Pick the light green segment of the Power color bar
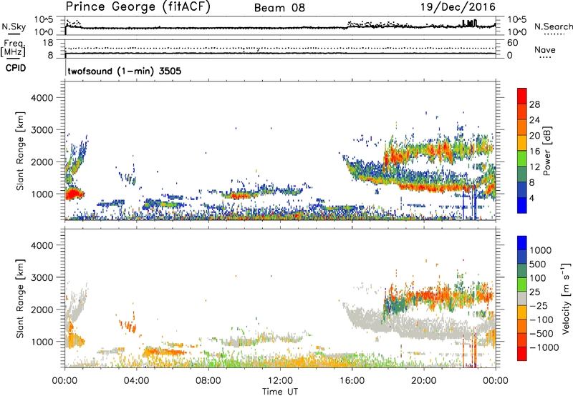 522,159
